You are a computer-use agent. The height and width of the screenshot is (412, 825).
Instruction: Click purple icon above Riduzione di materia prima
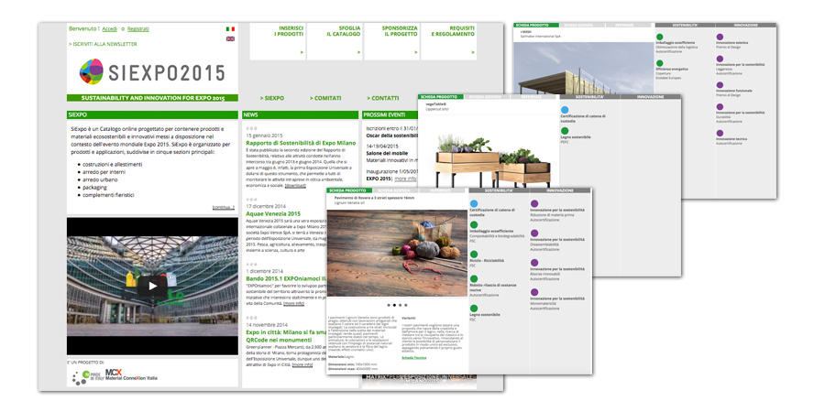(x=534, y=203)
